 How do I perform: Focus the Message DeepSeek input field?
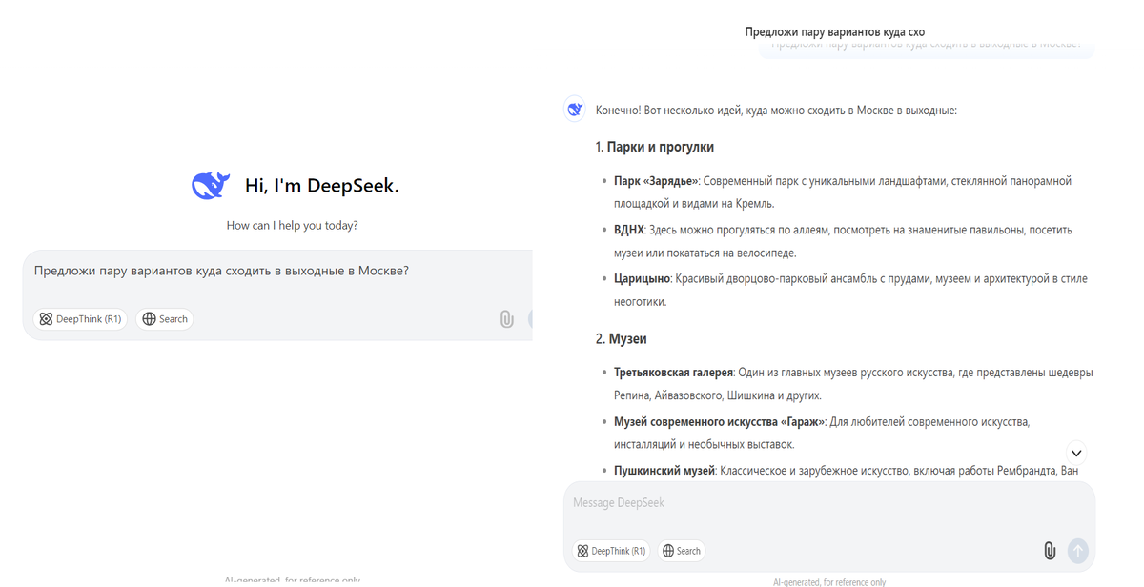pos(829,503)
